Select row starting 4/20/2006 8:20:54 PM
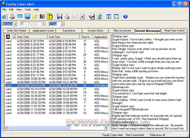Viewport: 190px width, 138px height. (x=56, y=44)
